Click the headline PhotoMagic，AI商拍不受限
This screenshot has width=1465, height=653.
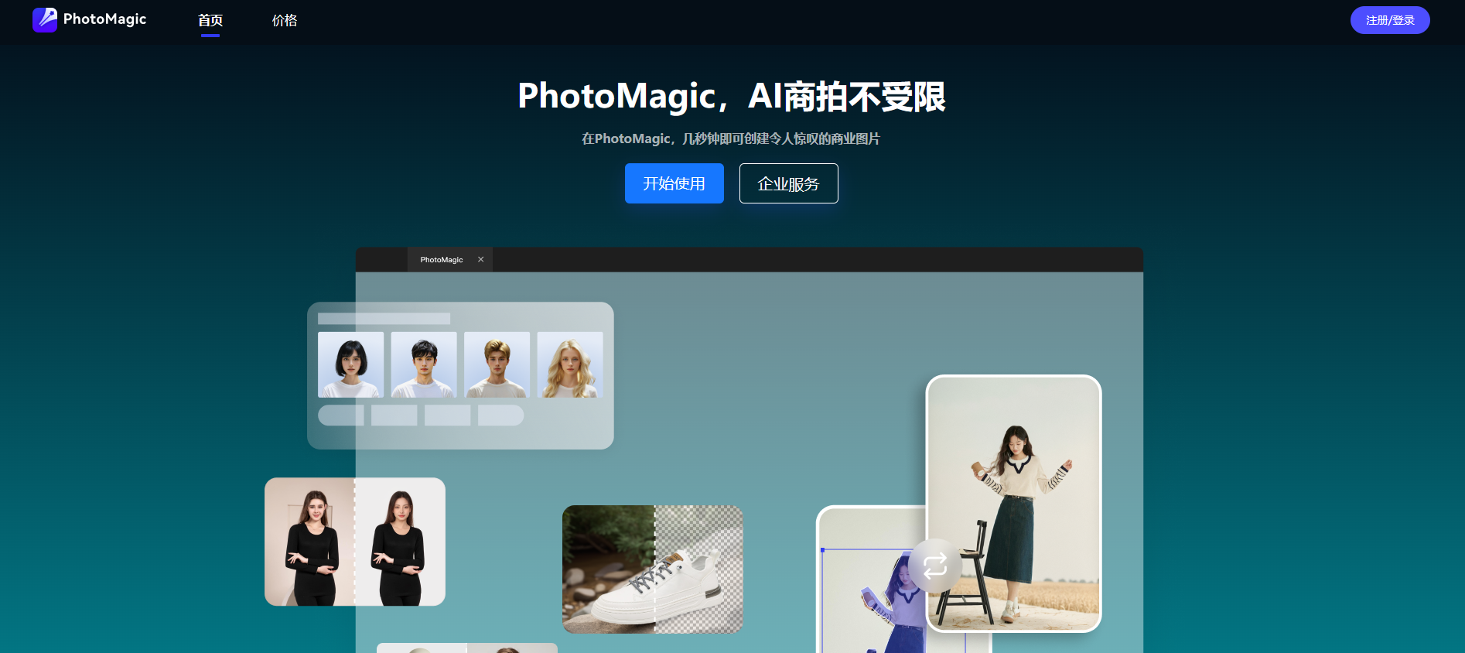pos(732,97)
